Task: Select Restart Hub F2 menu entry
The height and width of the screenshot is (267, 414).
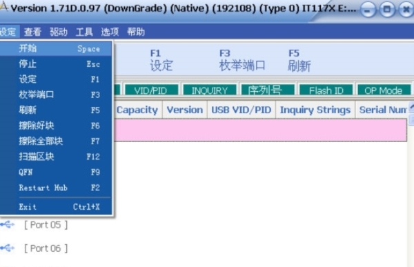Action: 56,188
